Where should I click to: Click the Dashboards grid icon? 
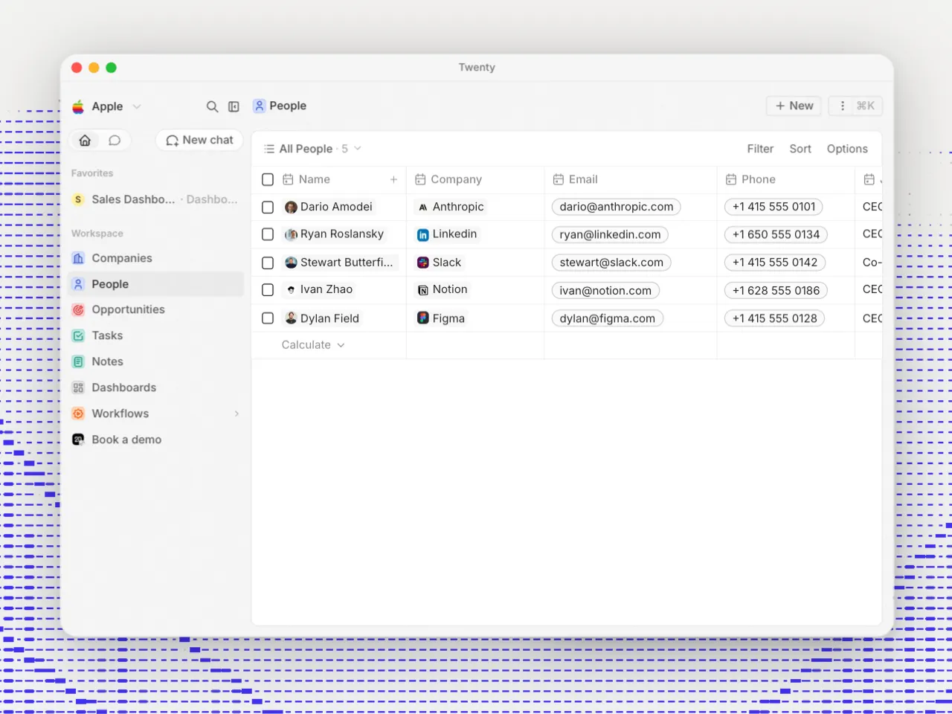point(78,387)
